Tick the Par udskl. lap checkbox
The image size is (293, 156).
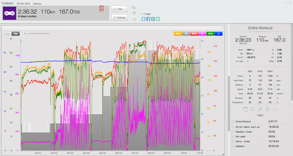point(233,136)
